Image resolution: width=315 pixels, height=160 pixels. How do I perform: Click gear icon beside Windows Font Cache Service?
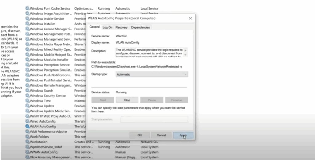pos(27,8)
